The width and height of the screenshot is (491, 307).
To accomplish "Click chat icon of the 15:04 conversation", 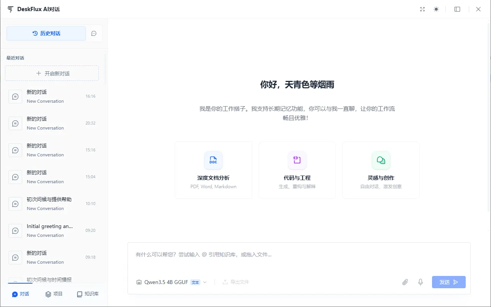I will pos(15,177).
